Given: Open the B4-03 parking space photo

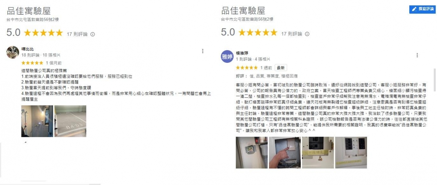Looking at the screenshot, I should tap(70, 121).
